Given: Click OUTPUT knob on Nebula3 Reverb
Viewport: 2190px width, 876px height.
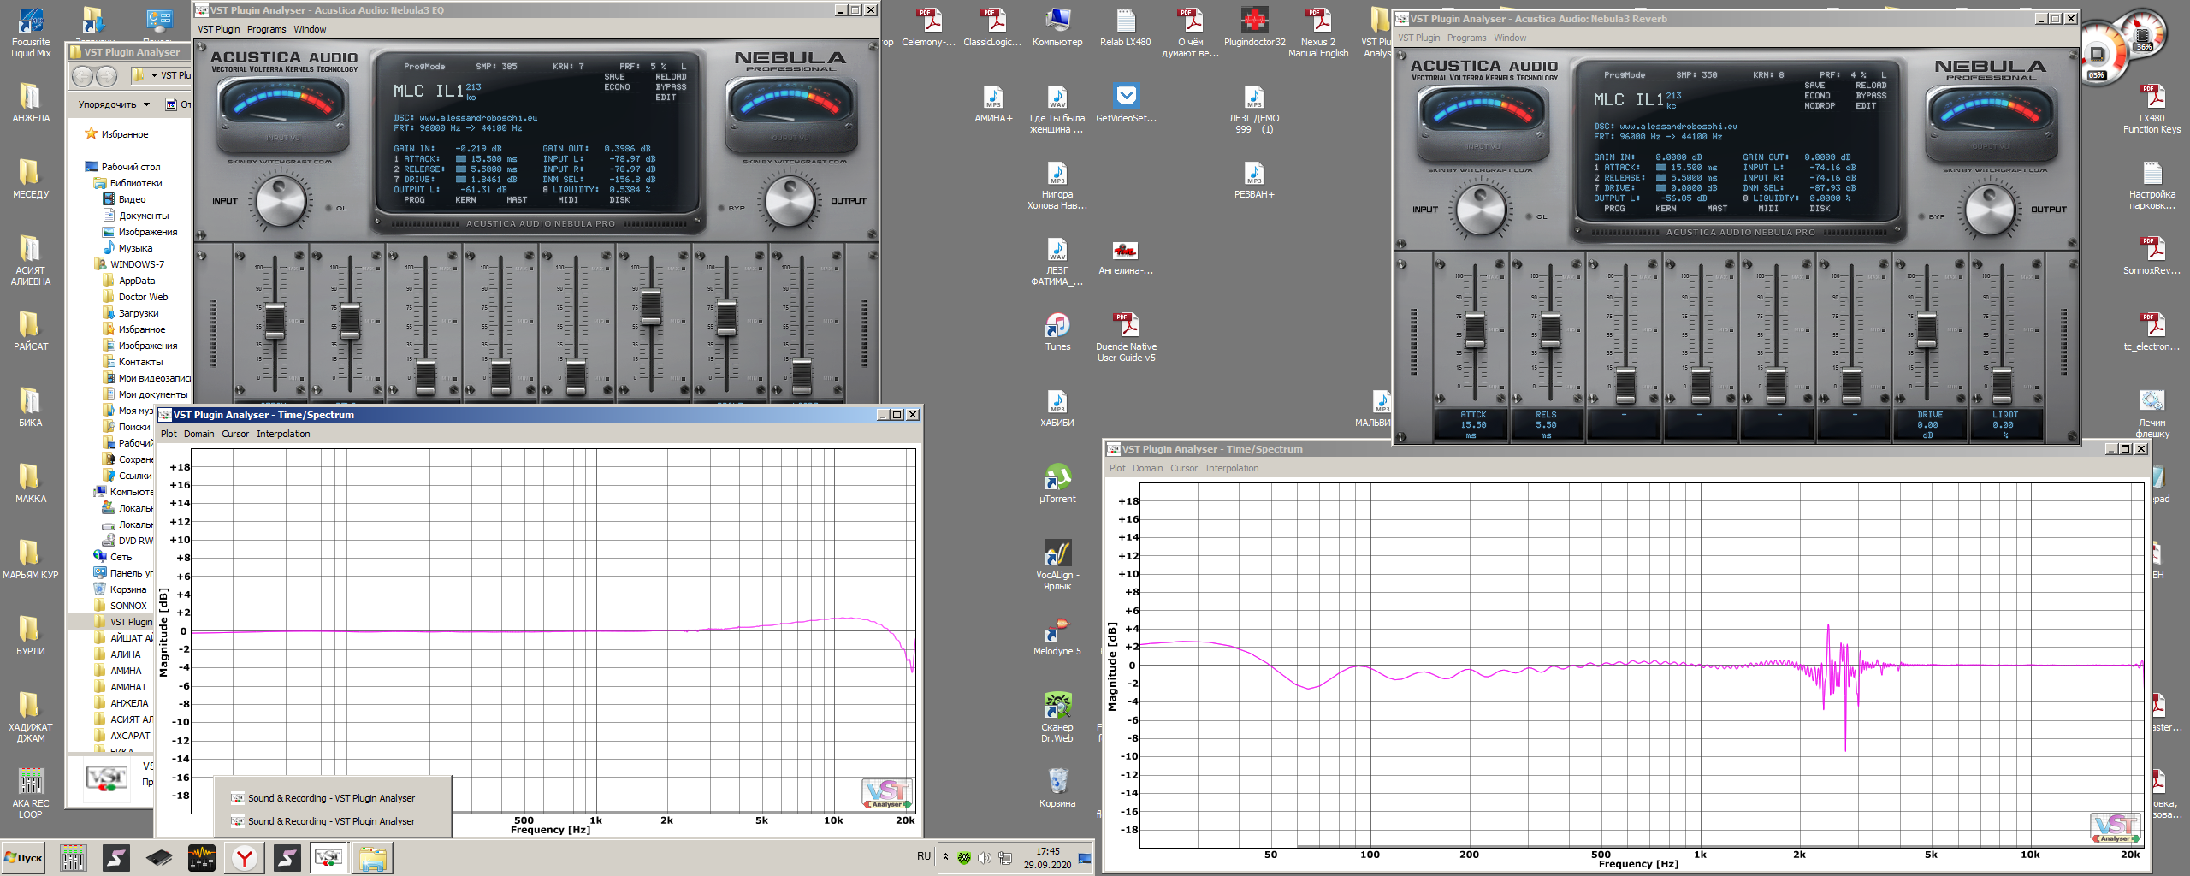Looking at the screenshot, I should point(1992,210).
